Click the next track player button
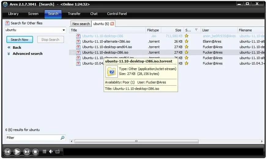The height and width of the screenshot is (159, 267). [x=26, y=152]
